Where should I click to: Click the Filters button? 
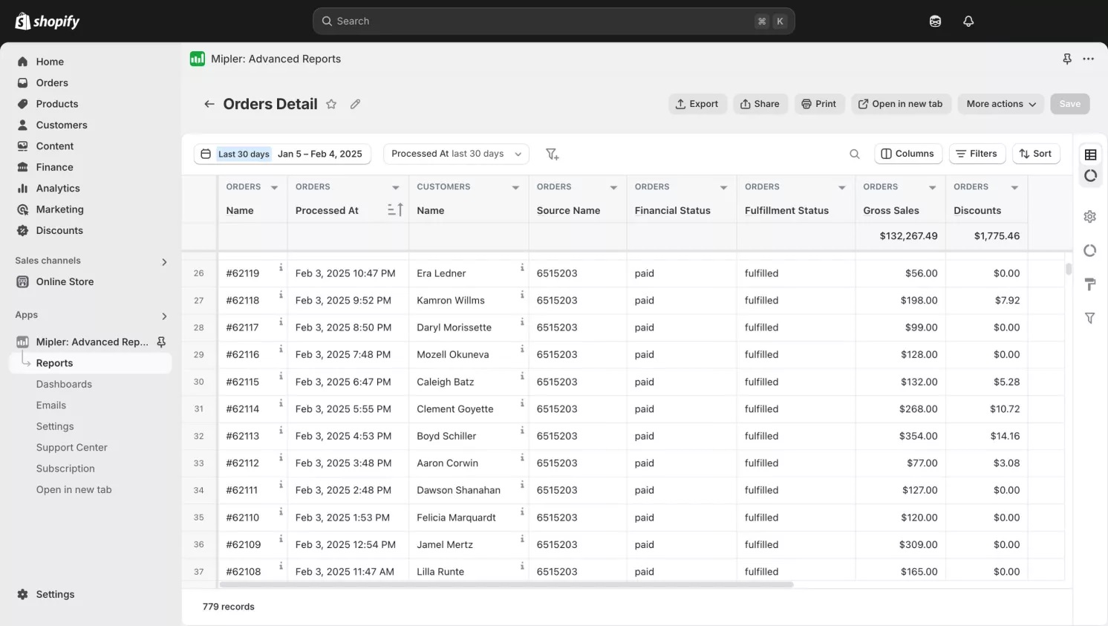(x=977, y=154)
